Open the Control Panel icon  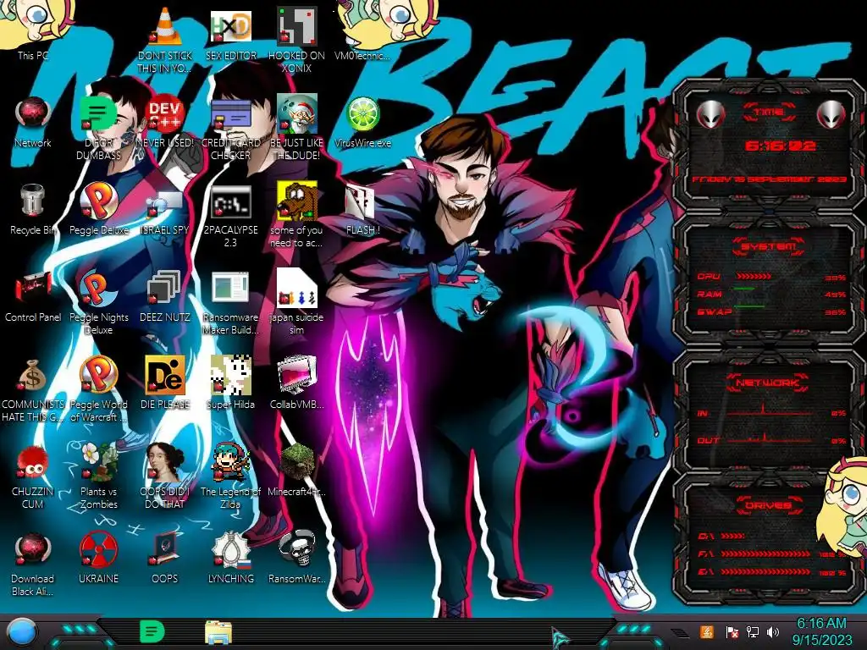tap(33, 297)
